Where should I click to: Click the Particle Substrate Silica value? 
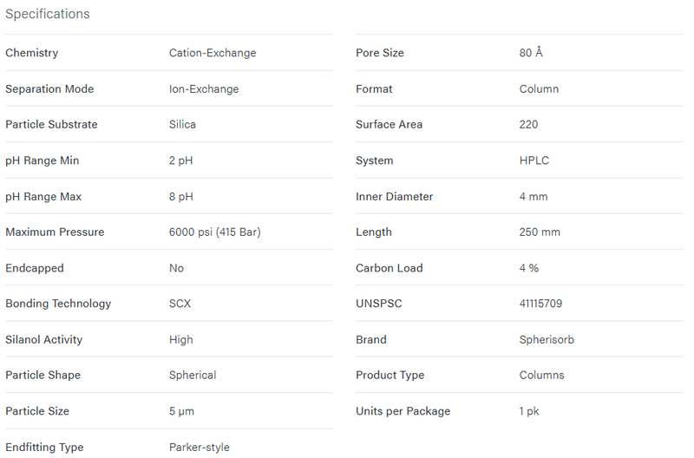182,124
